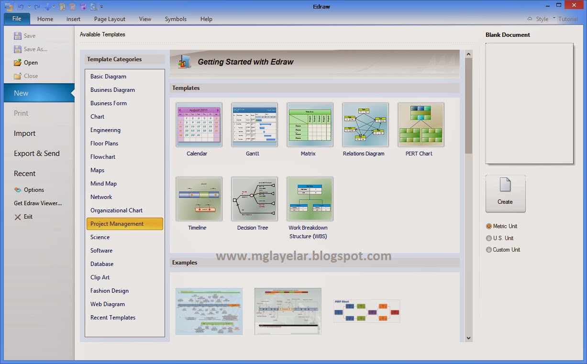Click the export to PDF icon
Image resolution: width=587 pixels, height=364 pixels.
coord(63,7)
